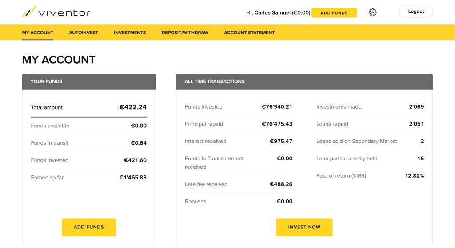Click Loans sold on Secondary Market row
Image resolution: width=455 pixels, height=248 pixels.
coord(370,141)
